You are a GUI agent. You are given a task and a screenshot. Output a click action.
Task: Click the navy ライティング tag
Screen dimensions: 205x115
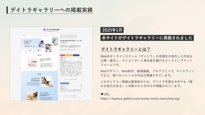[76, 55]
